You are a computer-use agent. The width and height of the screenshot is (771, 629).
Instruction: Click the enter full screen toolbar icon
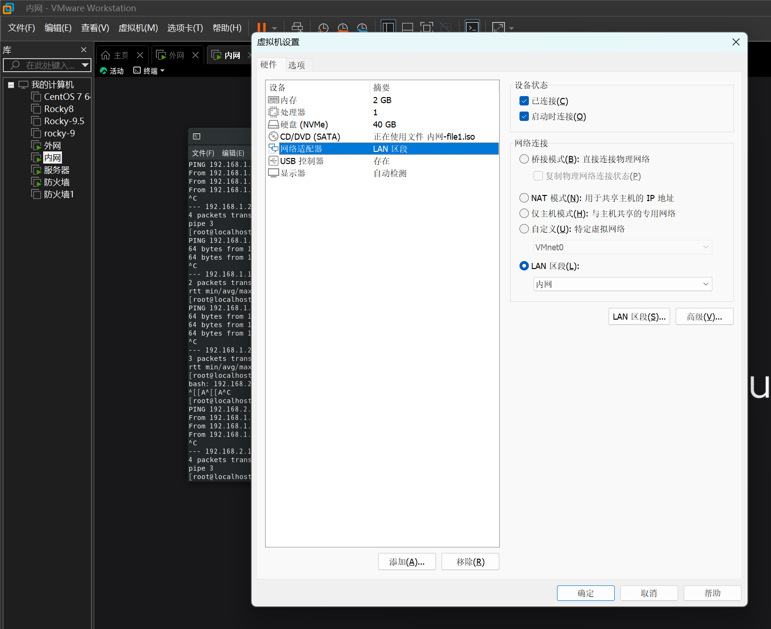427,28
